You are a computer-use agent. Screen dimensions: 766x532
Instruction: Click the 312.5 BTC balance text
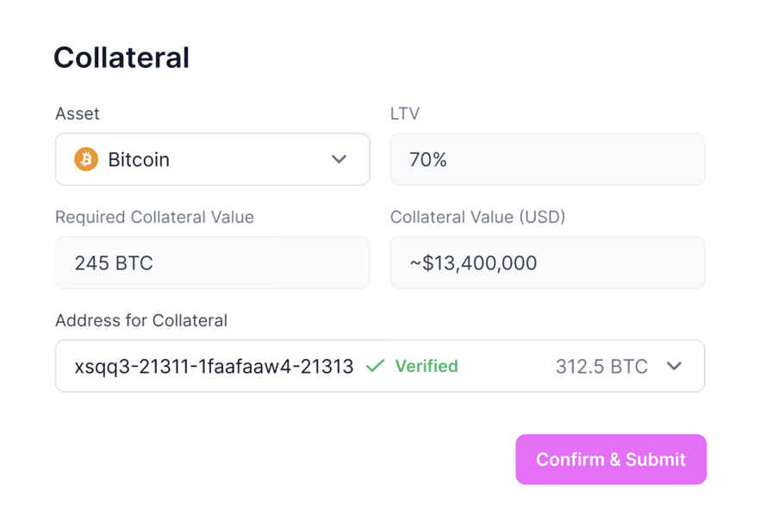[x=601, y=367]
